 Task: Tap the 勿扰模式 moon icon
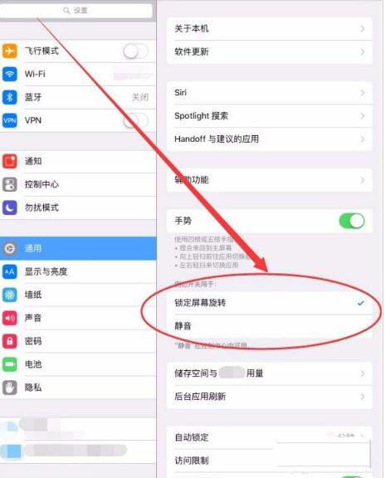click(x=10, y=207)
